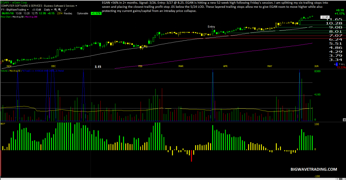Click the small square icon in volume pane corner
Viewport: 346px width, 180px height.
pos(344,120)
